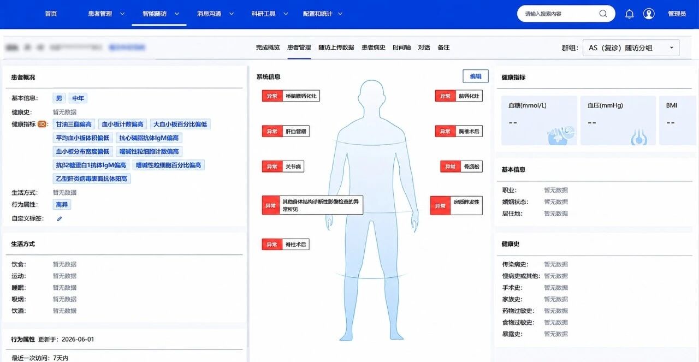Image resolution: width=699 pixels, height=362 pixels.
Task: Click the 大血小板百分比偏低 tag
Action: pos(180,124)
